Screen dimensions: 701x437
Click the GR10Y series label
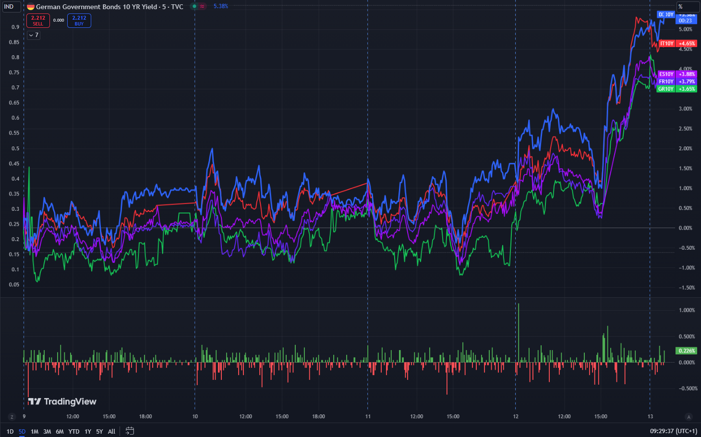coord(666,89)
